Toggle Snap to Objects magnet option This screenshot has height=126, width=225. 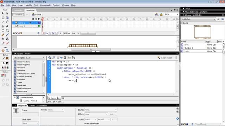pyautogui.click(x=4, y=76)
